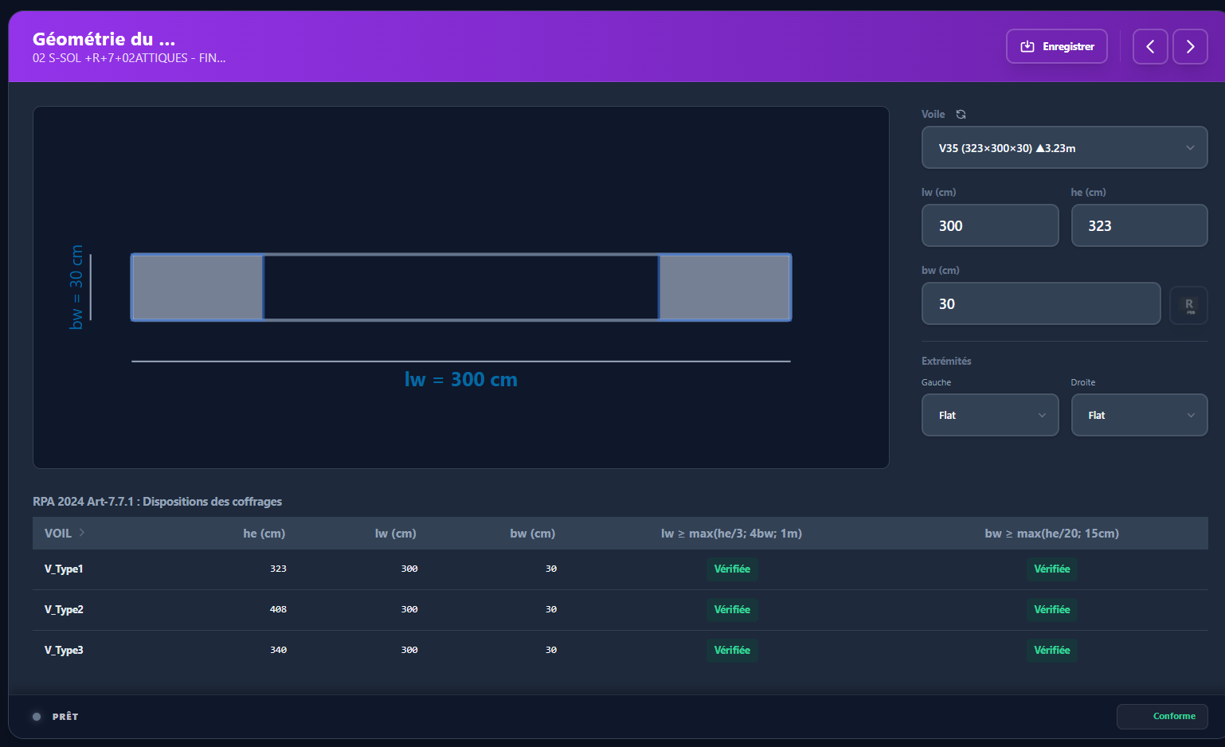Click the lw = 300 cm dimension label
The height and width of the screenshot is (747, 1225).
point(460,379)
